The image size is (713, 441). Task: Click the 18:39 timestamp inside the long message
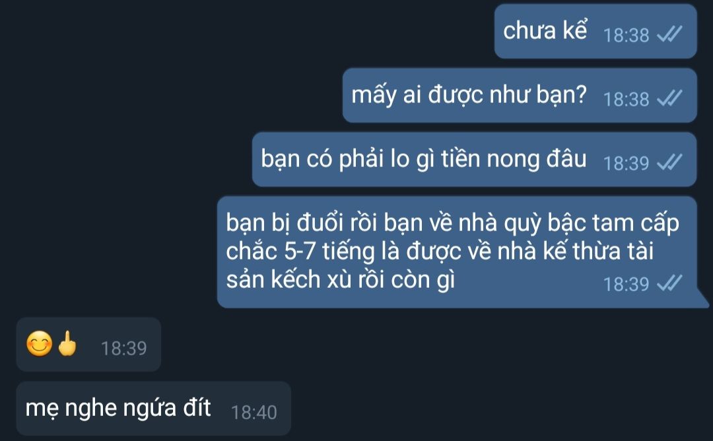(626, 284)
